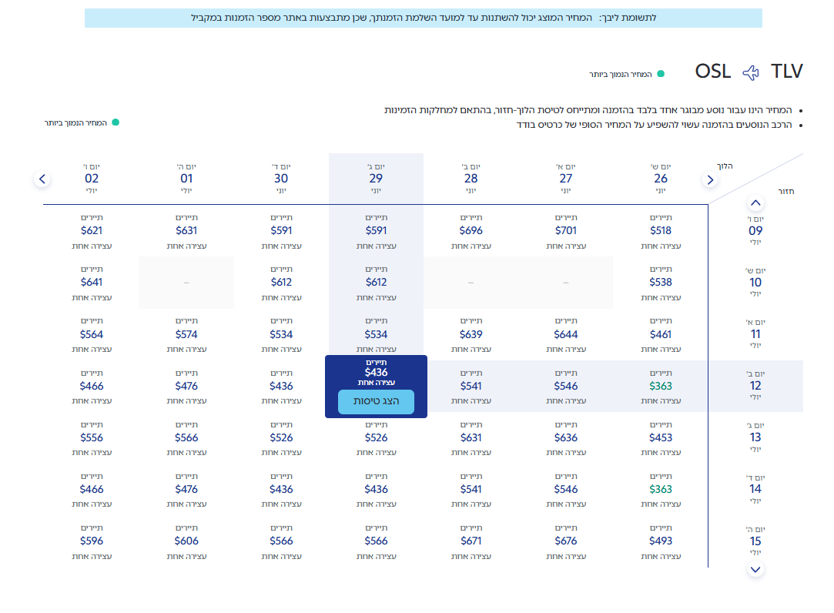
Task: Show later departure dates with the left chevron
Action: (x=42, y=179)
